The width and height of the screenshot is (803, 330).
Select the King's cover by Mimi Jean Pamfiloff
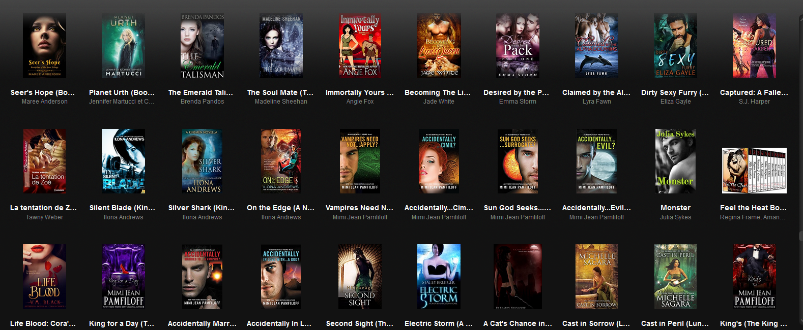(x=754, y=276)
